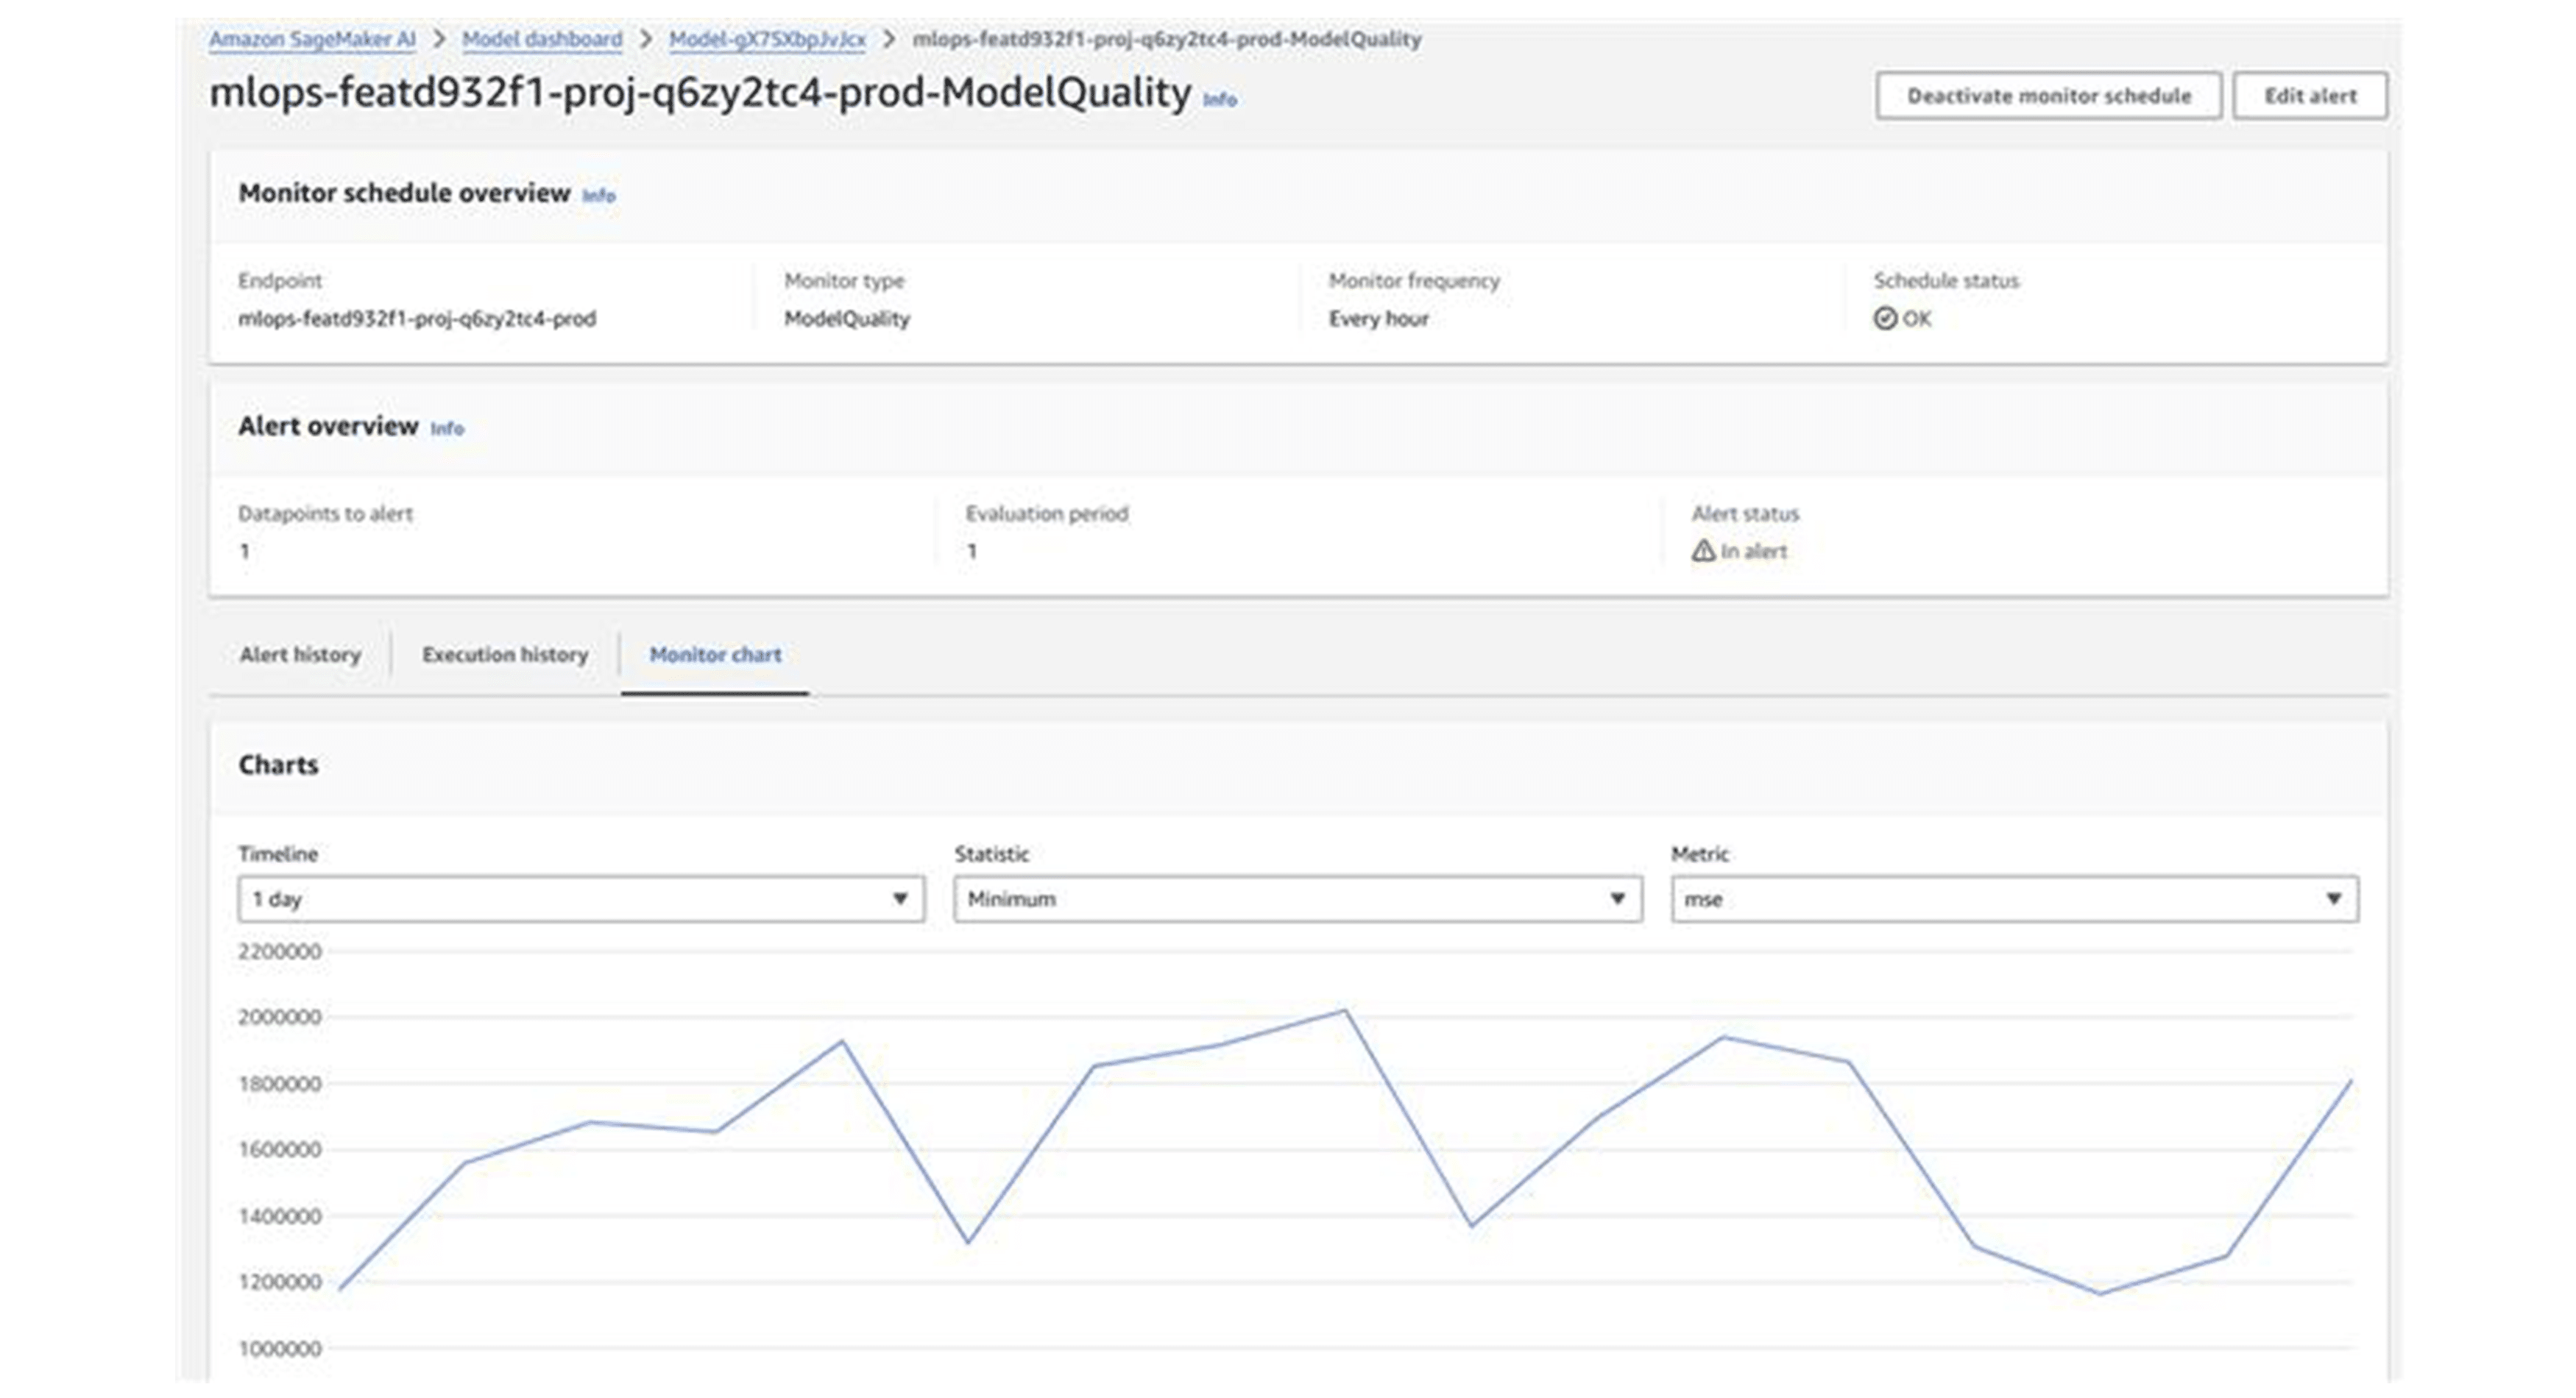The image size is (2576, 1398).
Task: Open the Timeline dropdown showing 1 day
Action: coord(581,899)
